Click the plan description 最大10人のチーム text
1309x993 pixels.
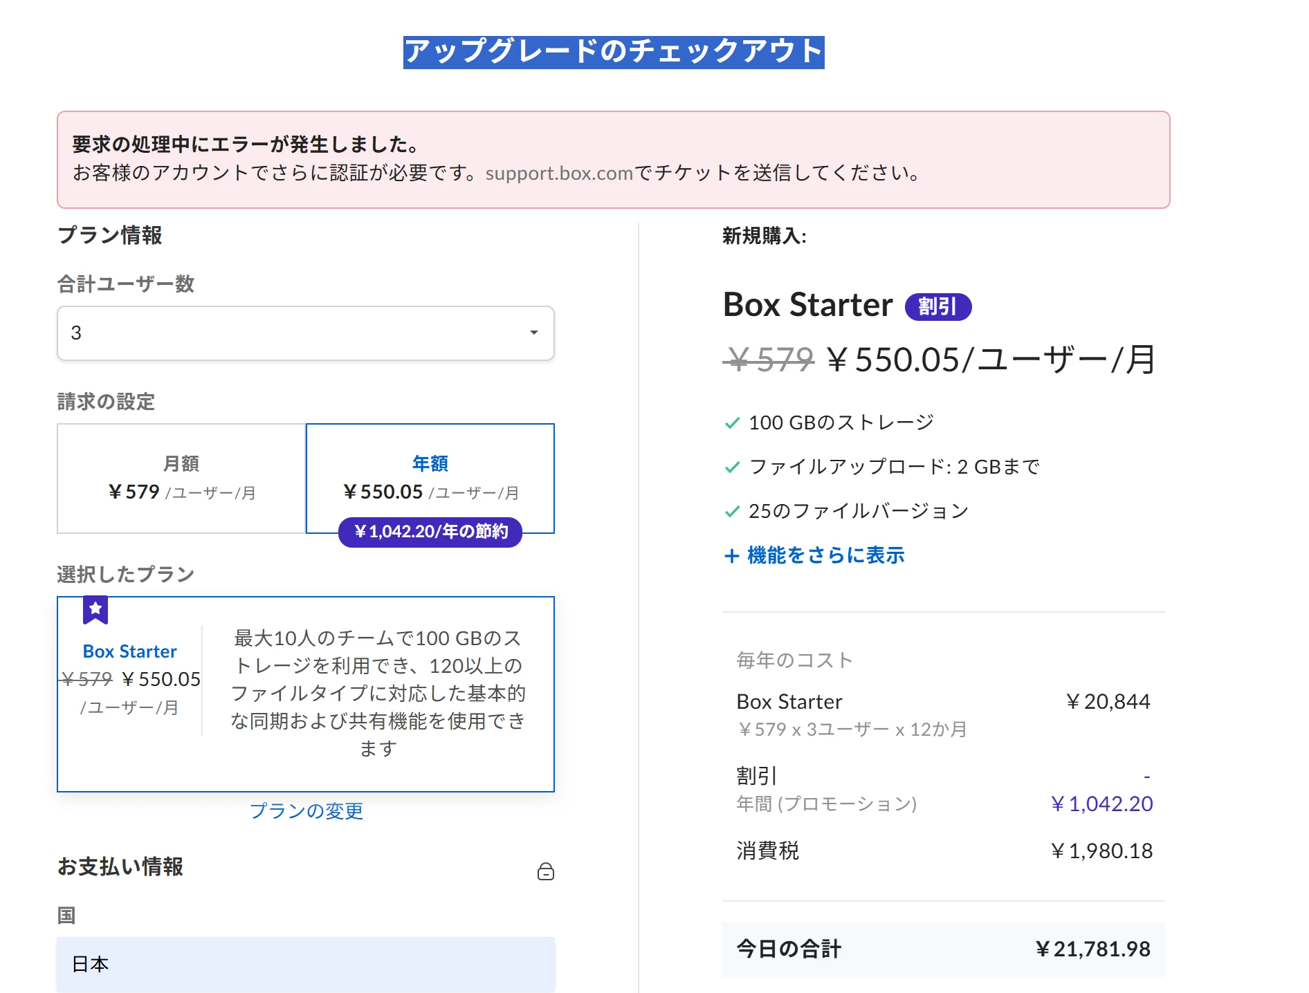(378, 693)
